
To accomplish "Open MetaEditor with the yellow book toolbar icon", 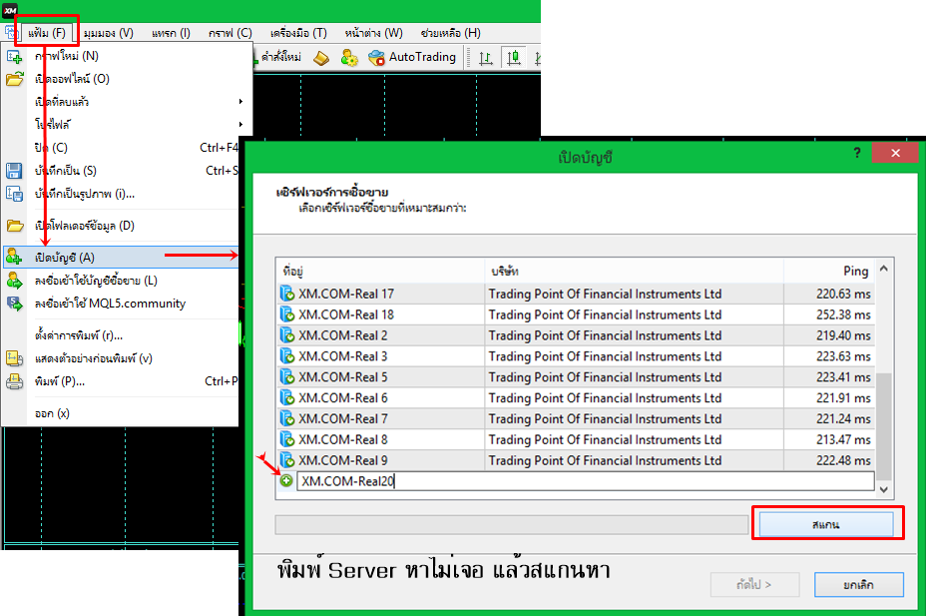I will click(x=321, y=58).
